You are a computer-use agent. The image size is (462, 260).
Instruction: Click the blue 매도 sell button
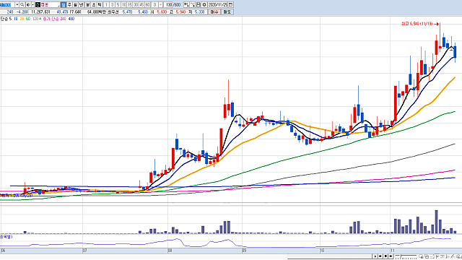[227, 12]
